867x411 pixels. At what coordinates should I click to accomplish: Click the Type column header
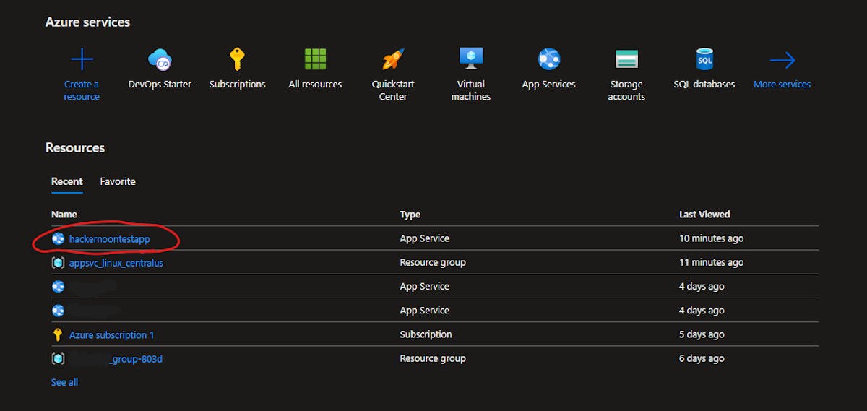tap(410, 215)
